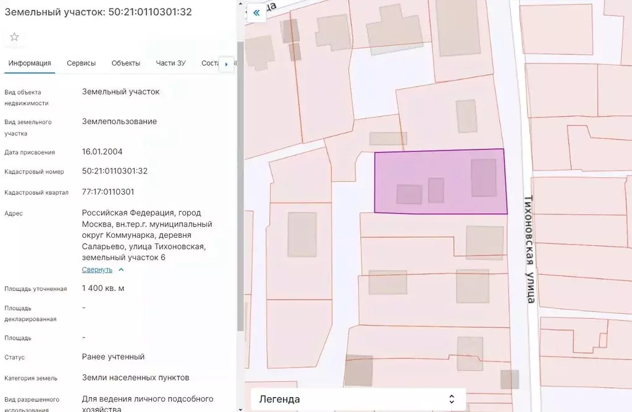The width and height of the screenshot is (632, 412).
Task: Click the Свернуть link under the address
Action: click(x=97, y=270)
